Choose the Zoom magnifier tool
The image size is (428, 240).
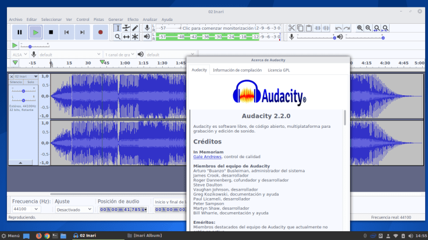[117, 37]
